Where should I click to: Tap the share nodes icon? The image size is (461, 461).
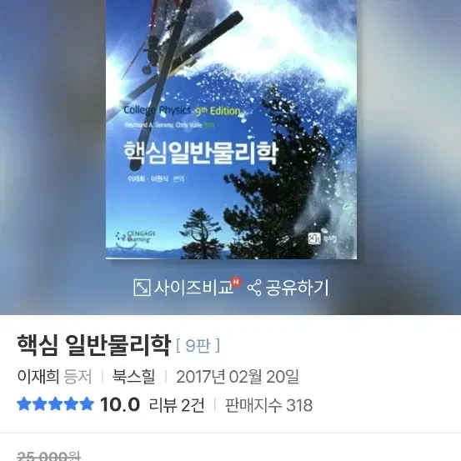coord(254,288)
